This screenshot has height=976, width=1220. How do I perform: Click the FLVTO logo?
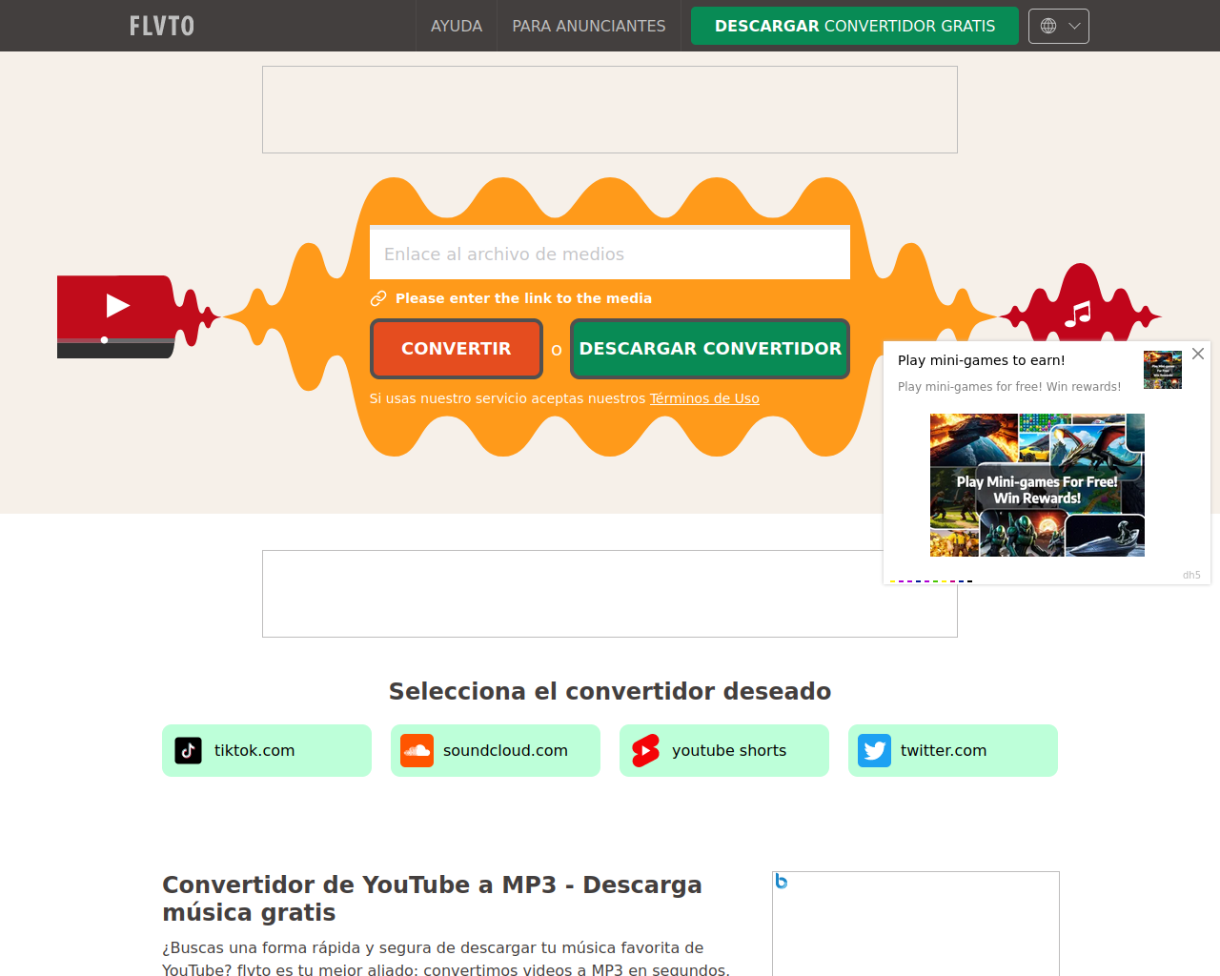tap(162, 26)
